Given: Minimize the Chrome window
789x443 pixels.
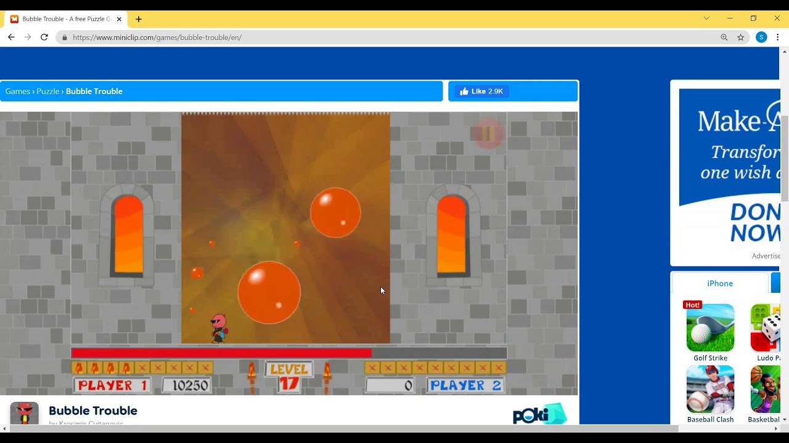Looking at the screenshot, I should coord(730,18).
